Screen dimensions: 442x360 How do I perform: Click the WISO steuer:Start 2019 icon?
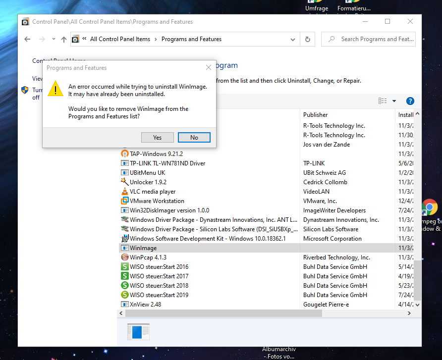point(124,295)
